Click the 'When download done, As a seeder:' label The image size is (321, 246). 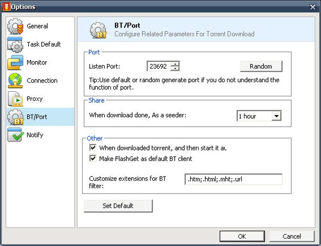click(137, 115)
